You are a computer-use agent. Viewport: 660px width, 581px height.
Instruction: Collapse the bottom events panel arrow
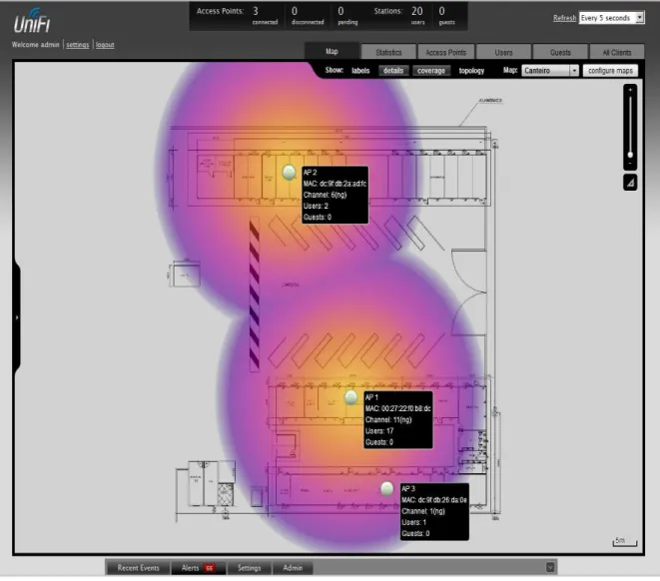pyautogui.click(x=550, y=568)
